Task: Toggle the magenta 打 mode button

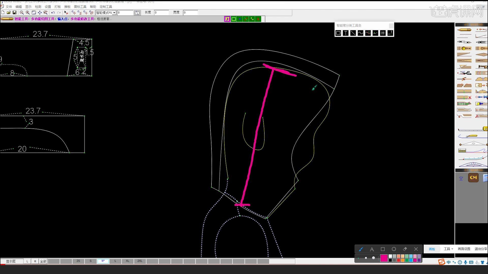Action: point(227,19)
